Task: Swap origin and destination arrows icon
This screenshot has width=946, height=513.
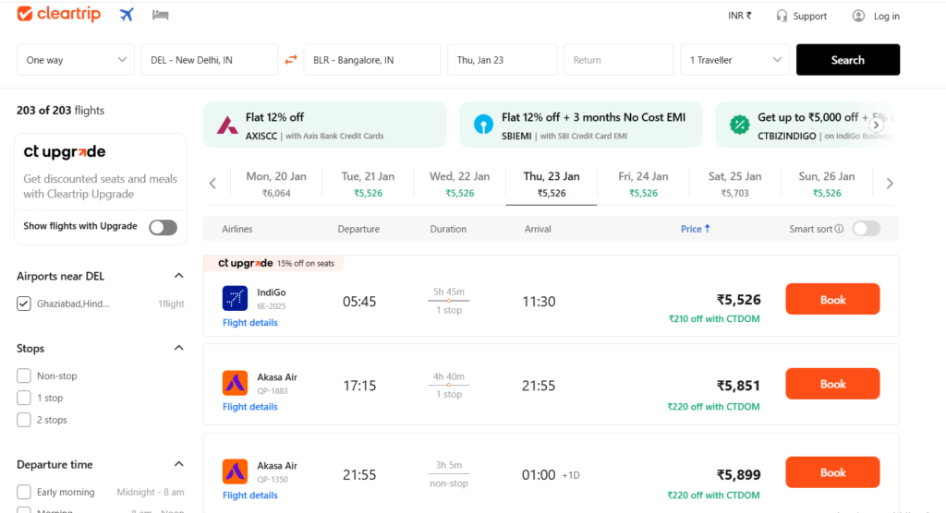Action: point(291,60)
